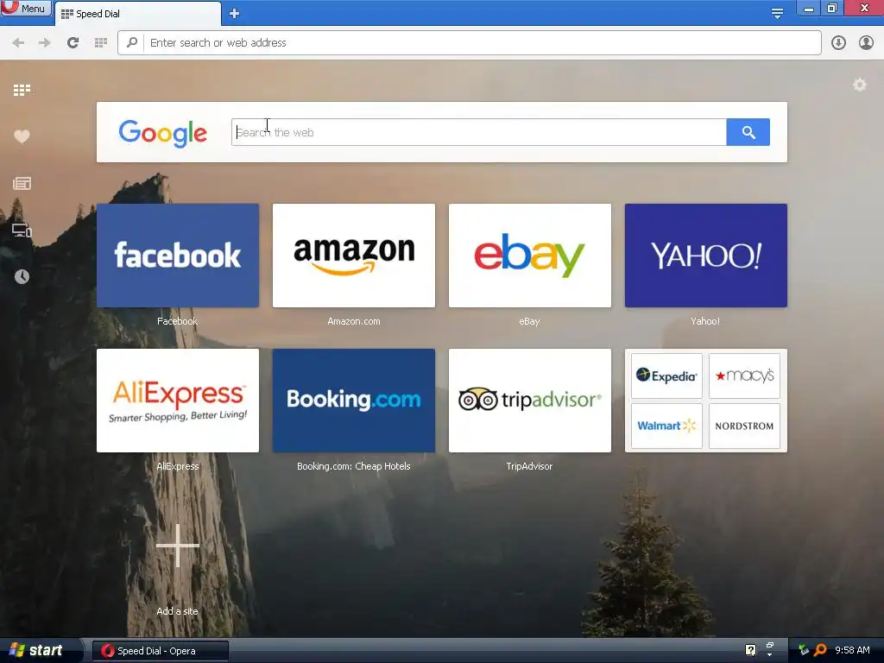This screenshot has height=663, width=884.
Task: Click the address bar search magnifier icon
Action: 132,42
